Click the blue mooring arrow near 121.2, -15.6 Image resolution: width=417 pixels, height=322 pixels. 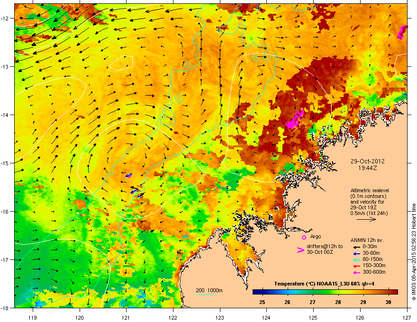[134, 191]
